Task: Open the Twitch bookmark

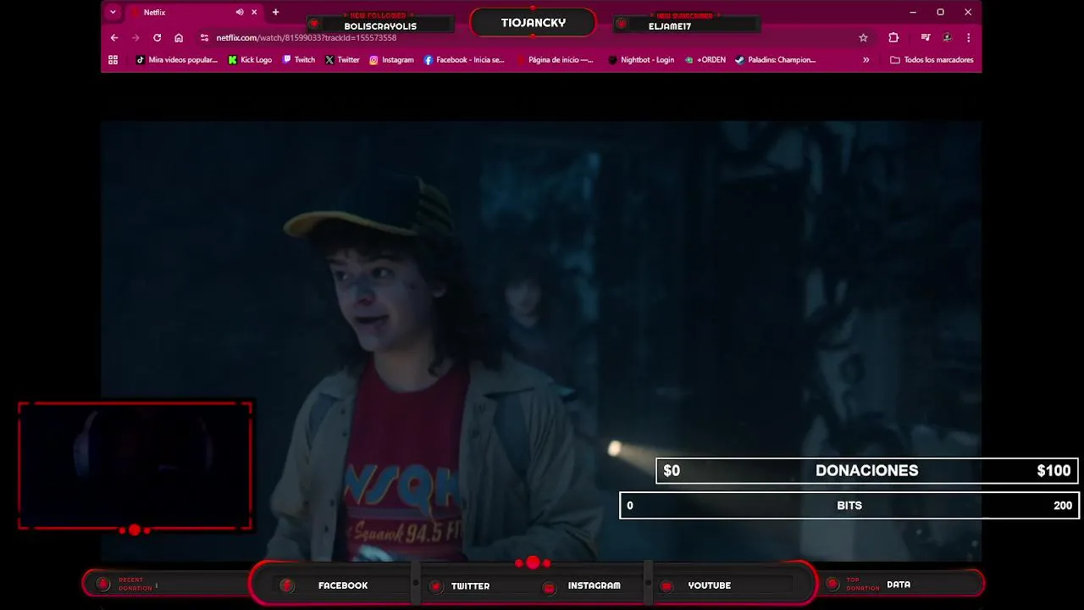Action: pos(298,60)
